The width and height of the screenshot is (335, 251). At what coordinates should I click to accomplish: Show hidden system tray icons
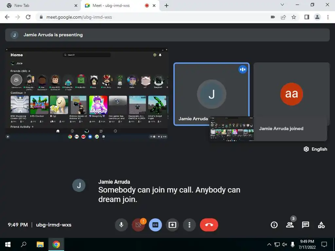pos(269,244)
